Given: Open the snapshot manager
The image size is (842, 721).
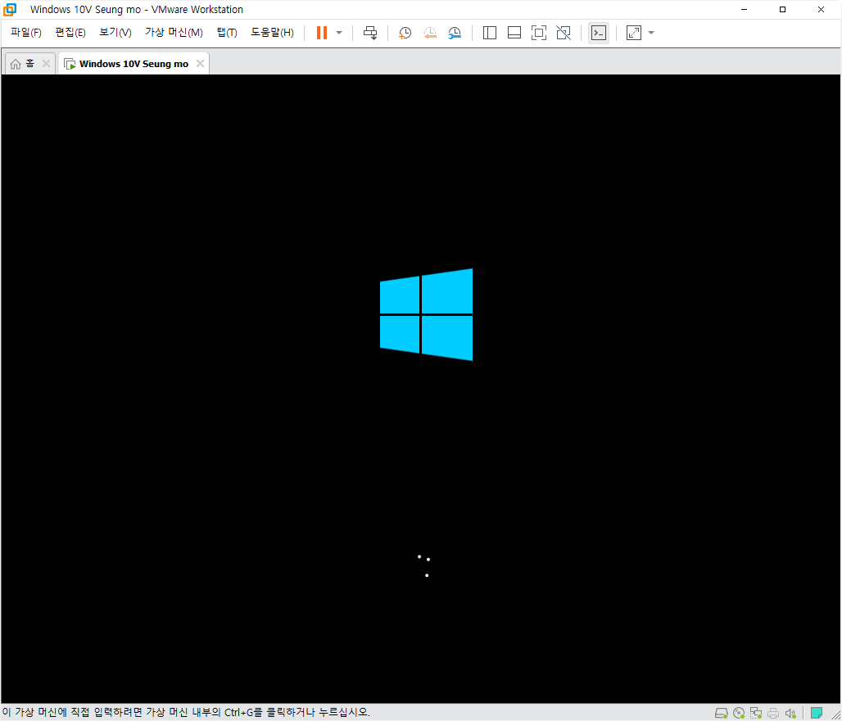Looking at the screenshot, I should pyautogui.click(x=455, y=33).
